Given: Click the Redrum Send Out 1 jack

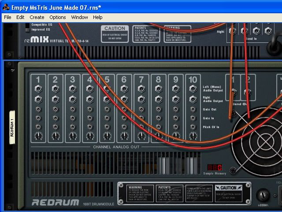Looking at the screenshot, I should [x=233, y=92].
